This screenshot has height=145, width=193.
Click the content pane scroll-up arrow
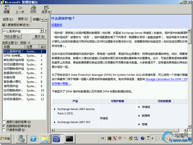[x=189, y=30]
